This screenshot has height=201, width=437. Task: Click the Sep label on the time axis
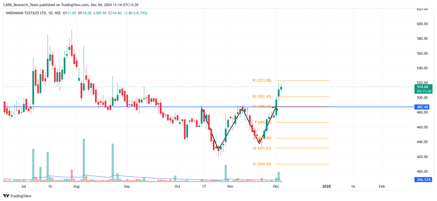(127, 186)
